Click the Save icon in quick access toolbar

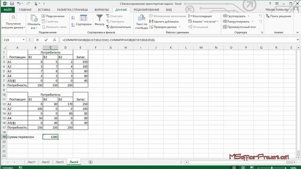pyautogui.click(x=12, y=3)
